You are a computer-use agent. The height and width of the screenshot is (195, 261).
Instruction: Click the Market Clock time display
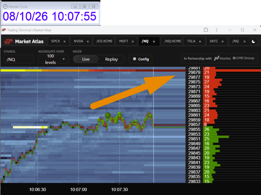pos(50,16)
